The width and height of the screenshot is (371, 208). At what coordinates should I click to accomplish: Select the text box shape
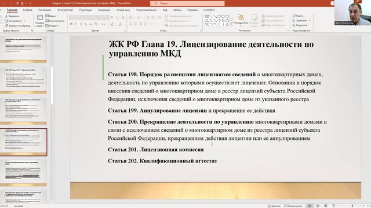click(207, 16)
